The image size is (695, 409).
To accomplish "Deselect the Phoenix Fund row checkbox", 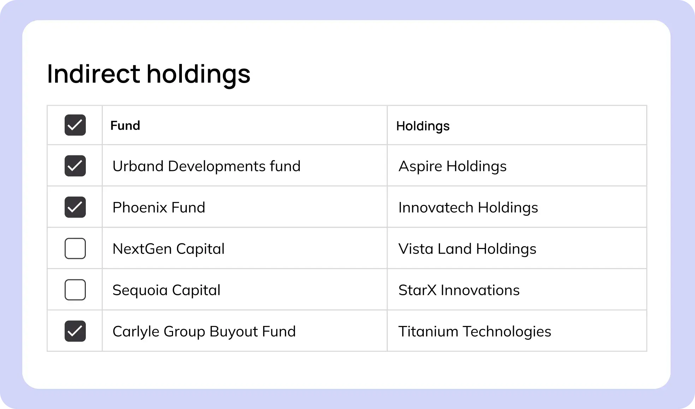I will click(75, 207).
